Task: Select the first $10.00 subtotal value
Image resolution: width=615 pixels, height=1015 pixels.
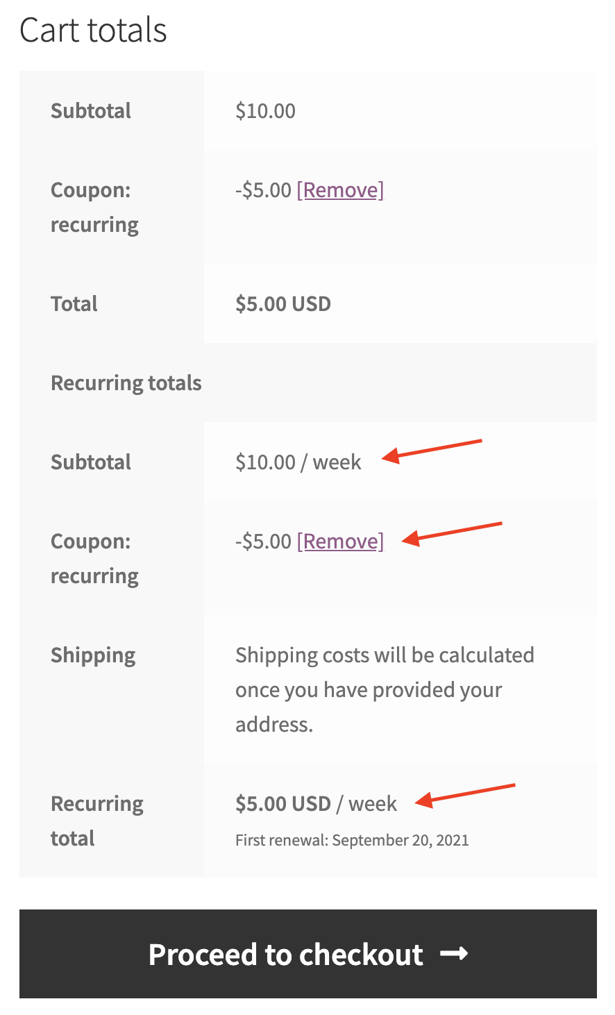Action: [x=265, y=111]
